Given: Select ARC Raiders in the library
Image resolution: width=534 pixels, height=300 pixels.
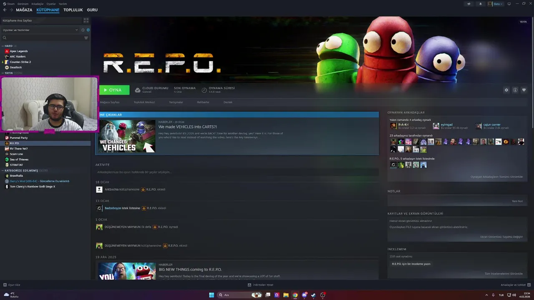Looking at the screenshot, I should click(x=18, y=57).
